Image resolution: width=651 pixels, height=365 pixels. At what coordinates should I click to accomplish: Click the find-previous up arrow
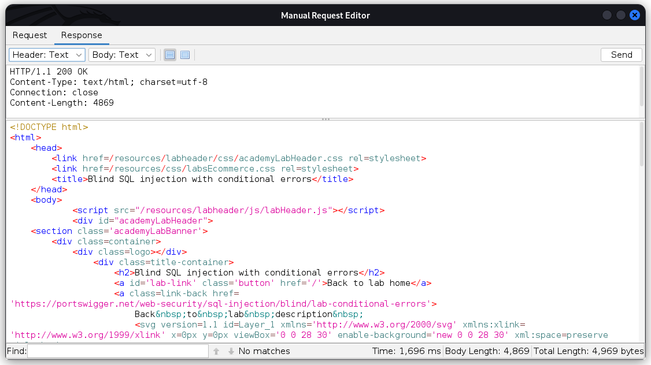click(x=216, y=351)
